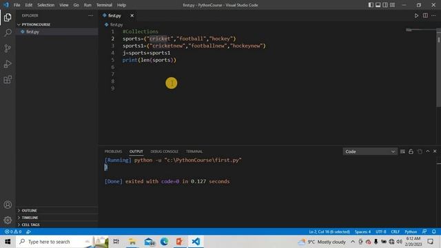Change file encoding UTF-8

pyautogui.click(x=381, y=231)
